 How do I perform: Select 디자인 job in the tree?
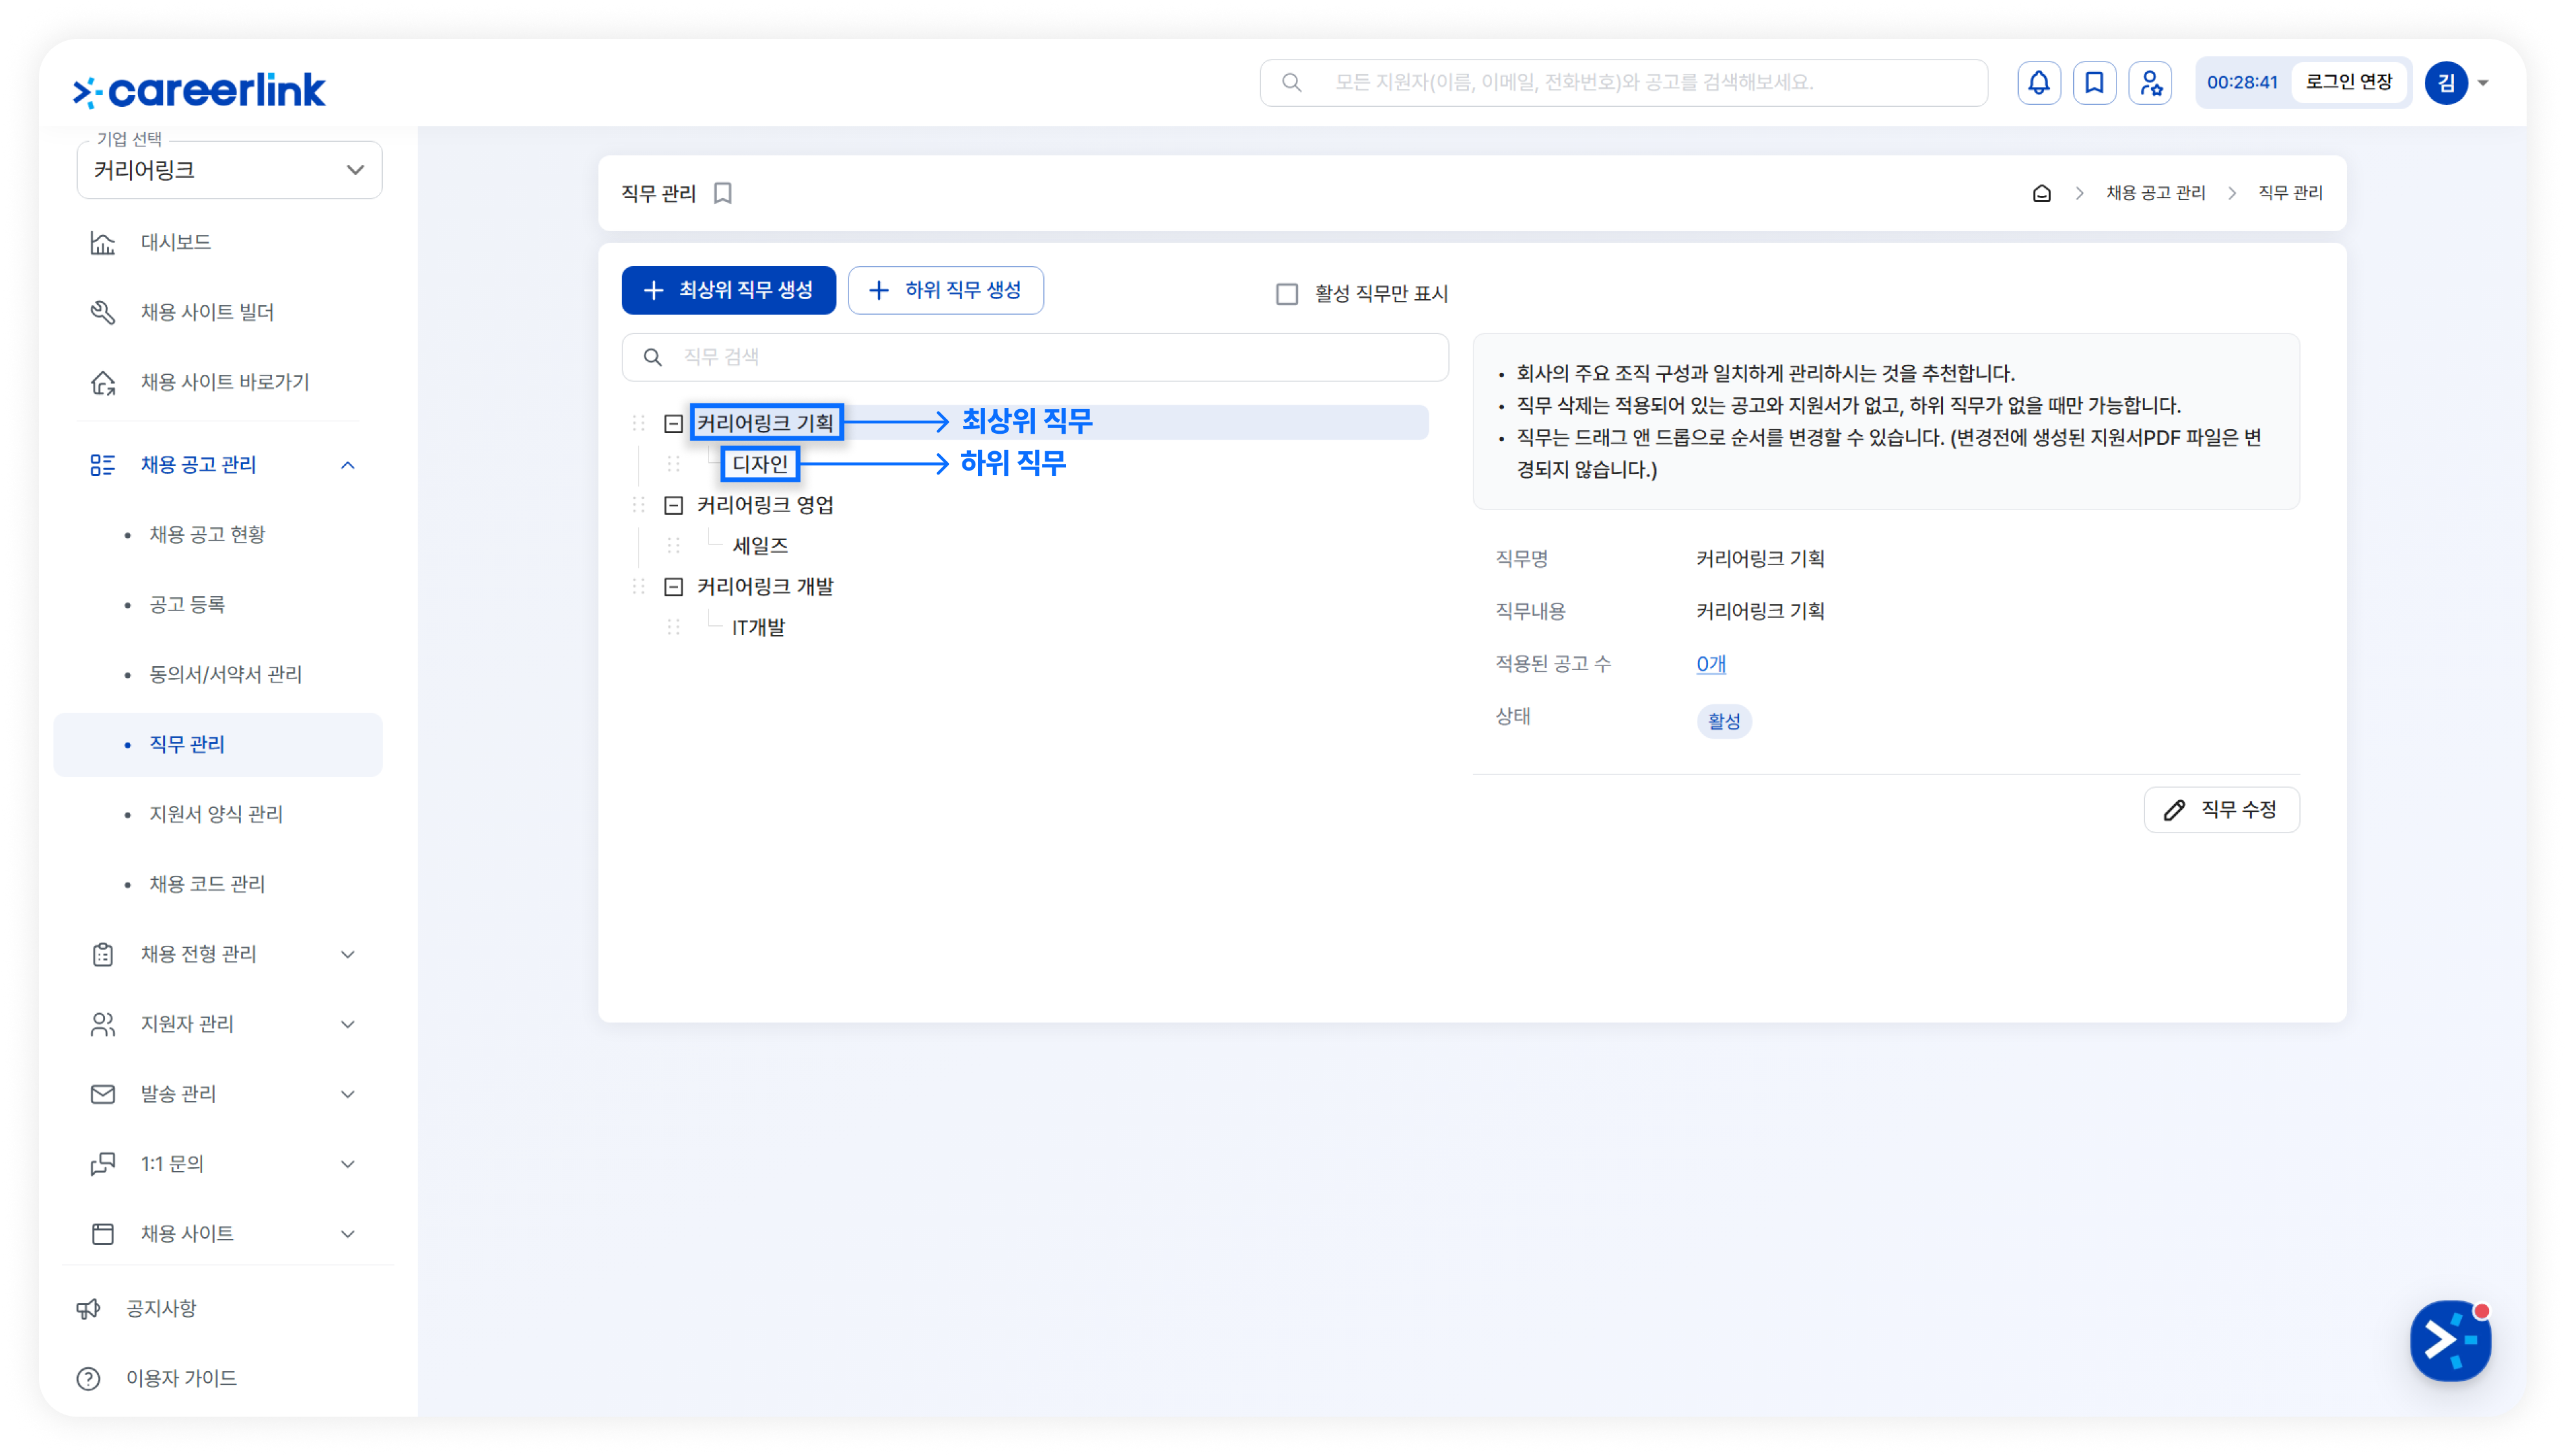point(759,464)
